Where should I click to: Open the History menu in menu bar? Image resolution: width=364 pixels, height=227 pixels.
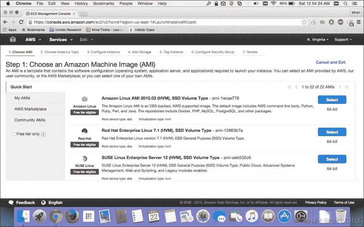coord(81,4)
